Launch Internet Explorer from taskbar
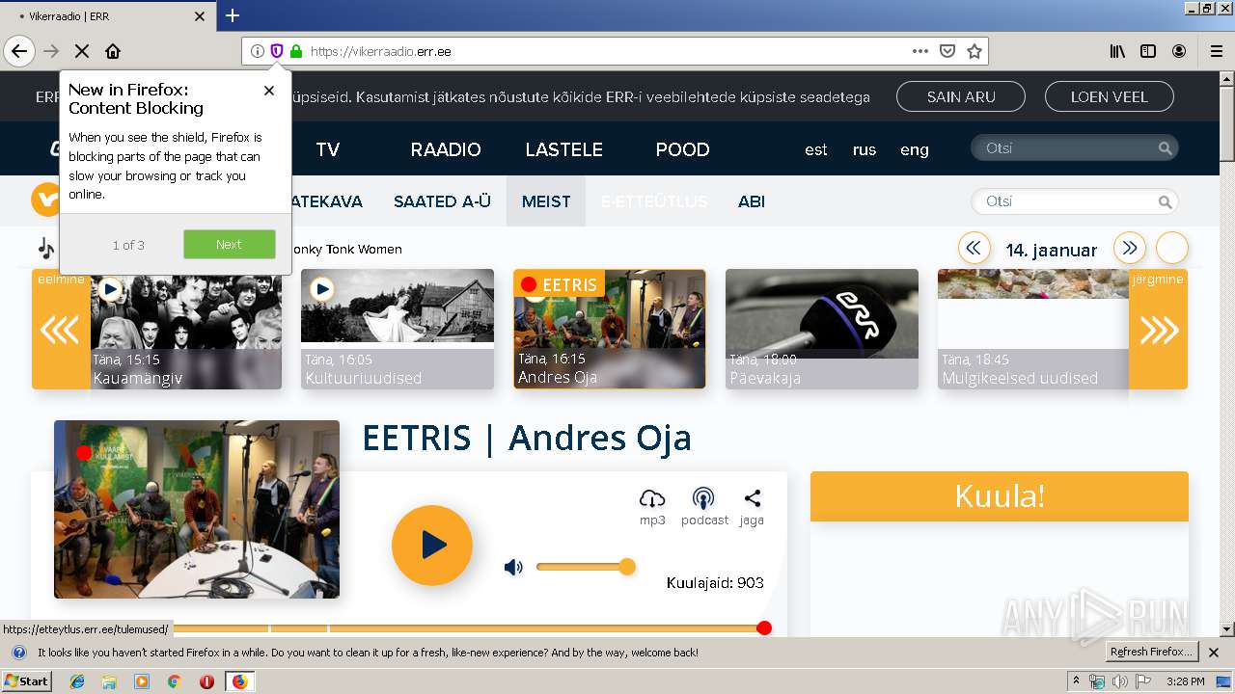The width and height of the screenshot is (1235, 694). click(77, 681)
